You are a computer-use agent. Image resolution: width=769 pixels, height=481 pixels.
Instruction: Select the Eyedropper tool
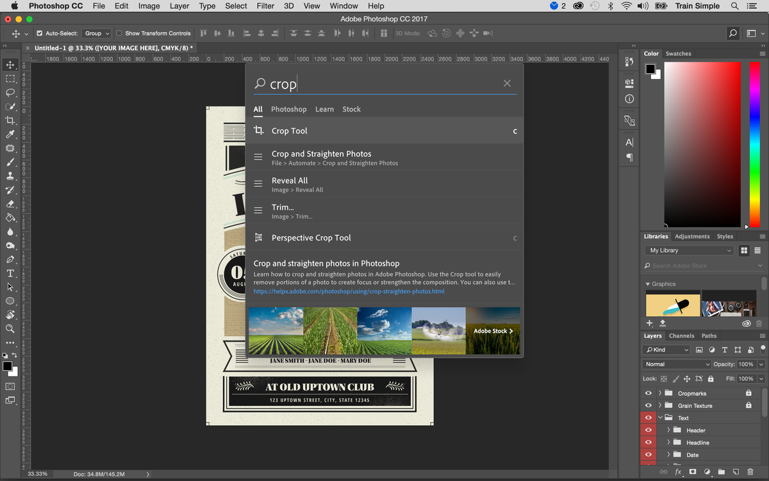10,134
